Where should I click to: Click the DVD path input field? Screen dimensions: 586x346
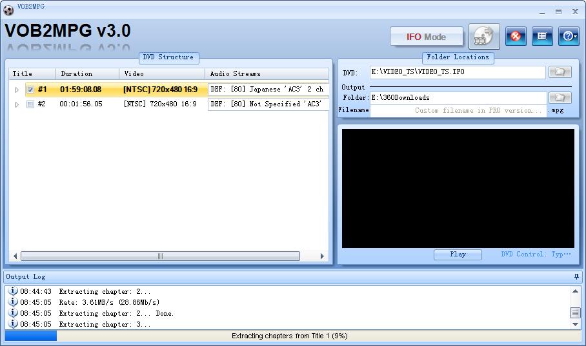[x=458, y=72]
